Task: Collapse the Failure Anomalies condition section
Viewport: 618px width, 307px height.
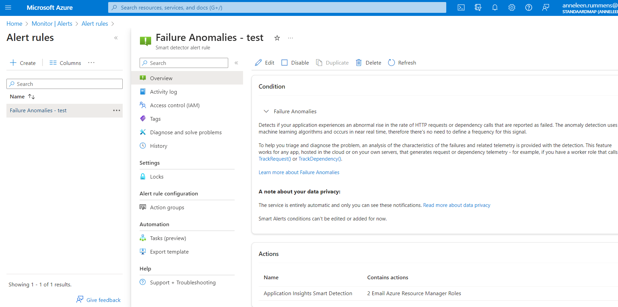Action: (x=266, y=111)
